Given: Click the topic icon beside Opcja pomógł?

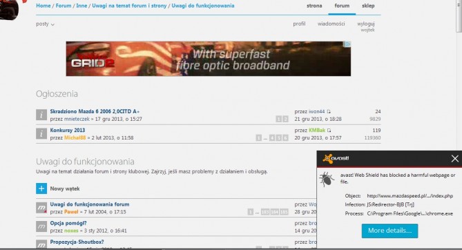Looking at the screenshot, I should pos(41,227).
